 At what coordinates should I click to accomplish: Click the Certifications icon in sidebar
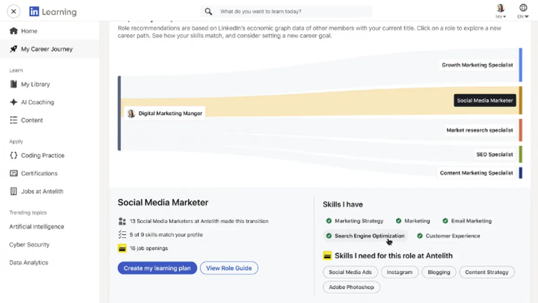pyautogui.click(x=13, y=173)
